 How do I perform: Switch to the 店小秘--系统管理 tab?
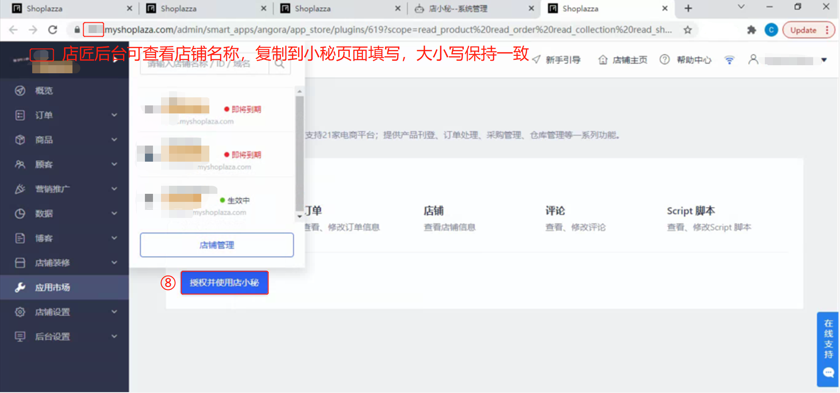click(473, 8)
